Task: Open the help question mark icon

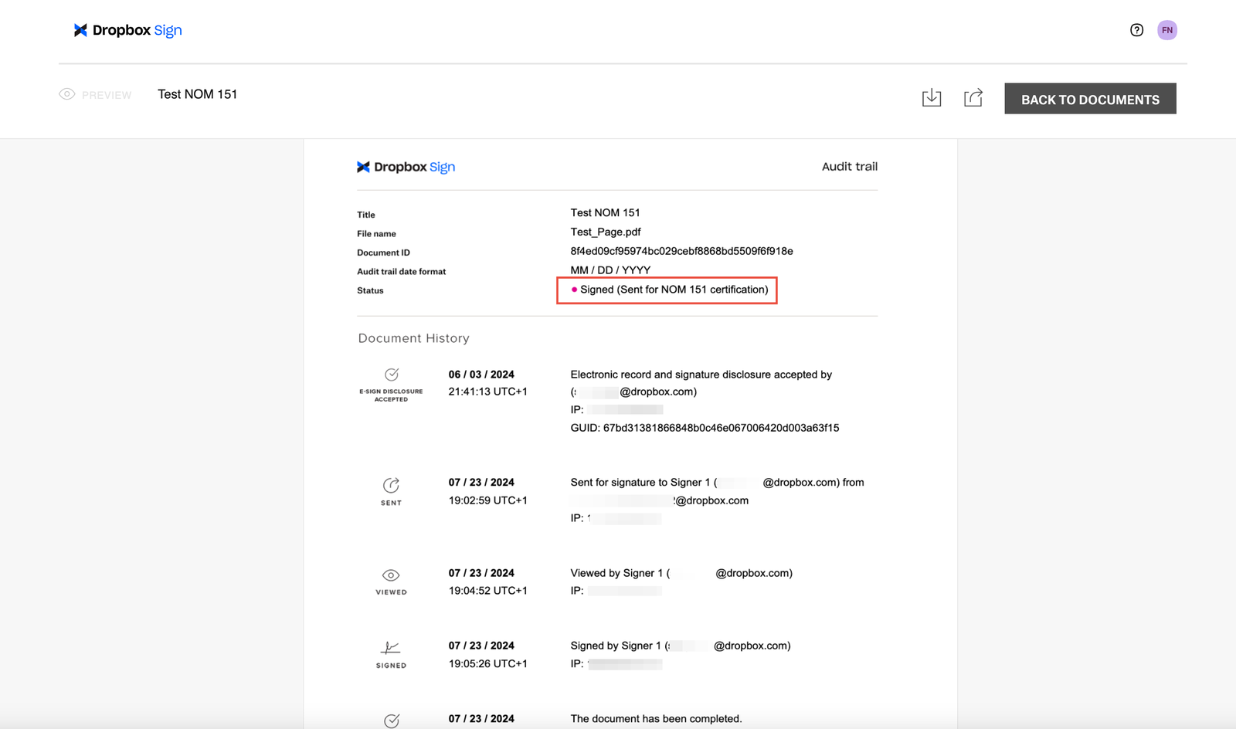Action: pos(1136,30)
